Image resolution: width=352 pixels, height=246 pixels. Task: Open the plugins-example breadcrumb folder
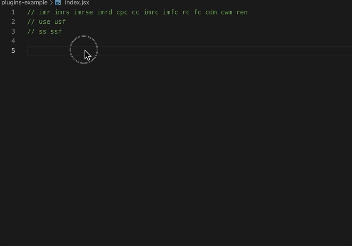24,3
